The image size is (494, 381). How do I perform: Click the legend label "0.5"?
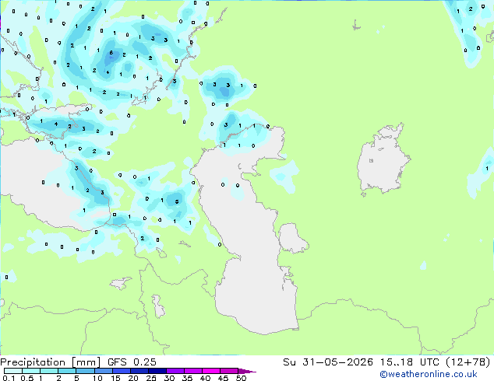27,378
